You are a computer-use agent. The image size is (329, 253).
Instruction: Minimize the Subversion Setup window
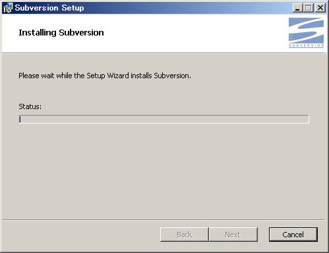point(297,8)
